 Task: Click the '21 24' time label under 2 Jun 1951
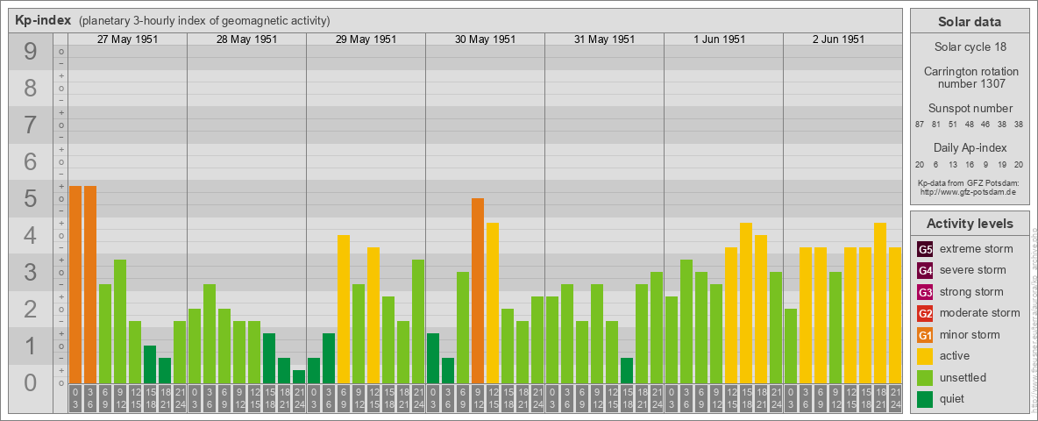pos(894,399)
